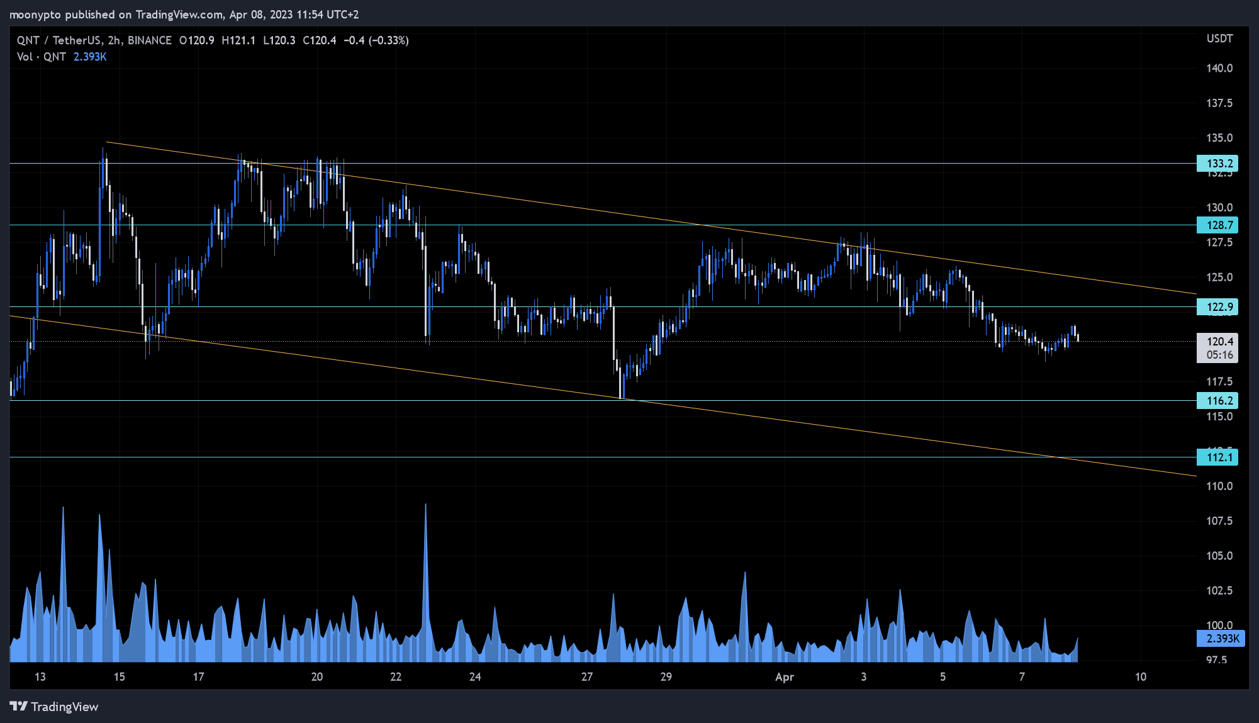
Task: Click the H121.1 high value text
Action: [238, 40]
